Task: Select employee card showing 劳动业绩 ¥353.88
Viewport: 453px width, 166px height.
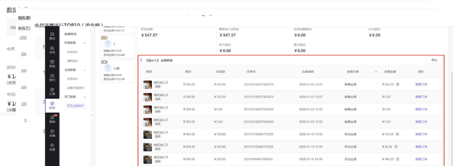Action: click(118, 47)
